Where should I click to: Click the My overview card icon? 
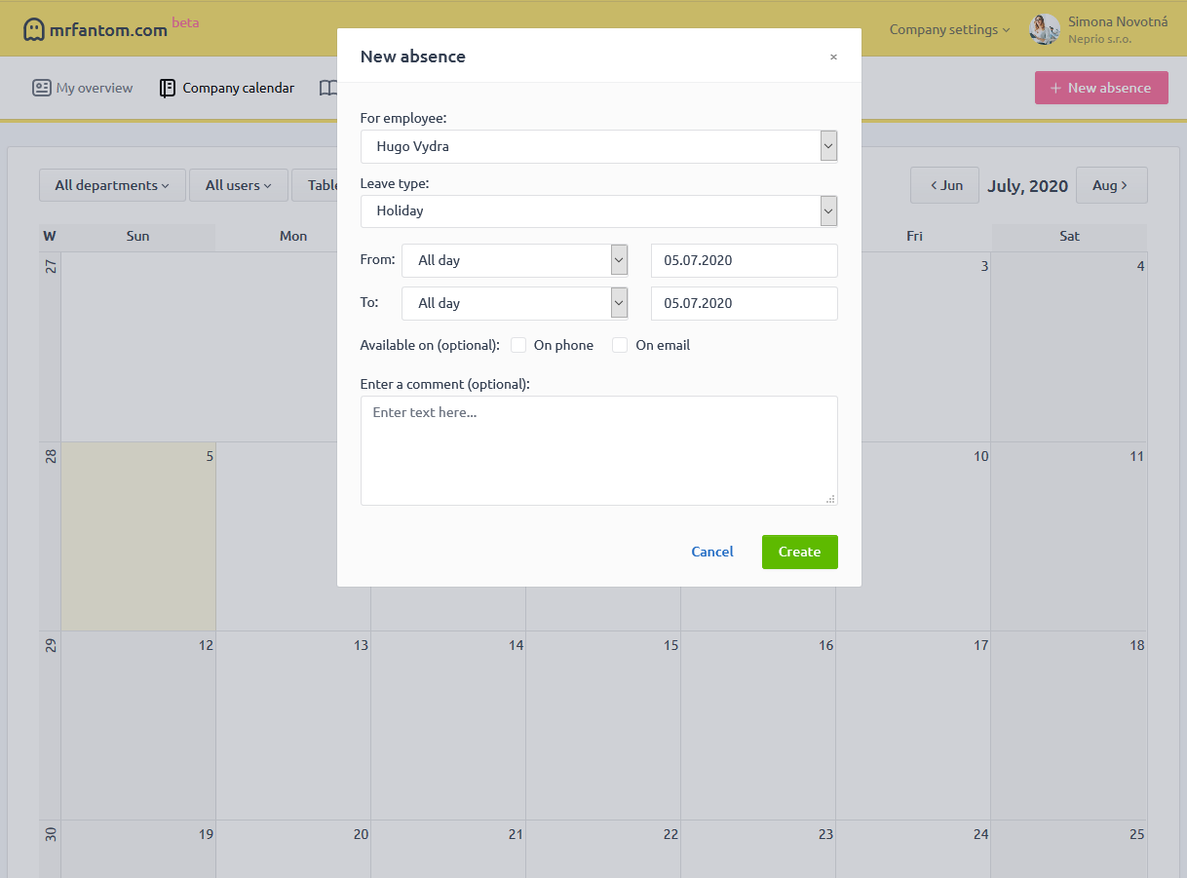pos(41,88)
